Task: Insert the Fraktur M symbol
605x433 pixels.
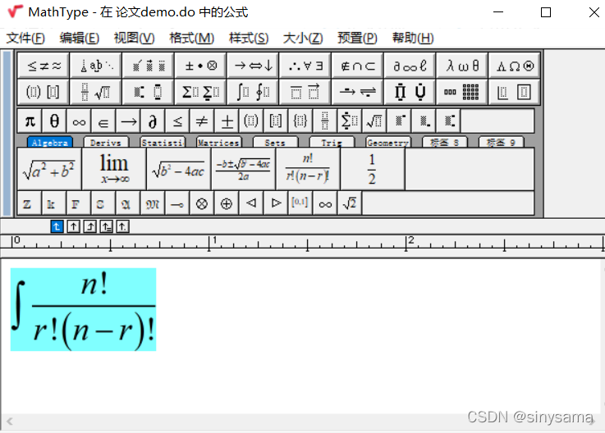Action: click(x=153, y=203)
